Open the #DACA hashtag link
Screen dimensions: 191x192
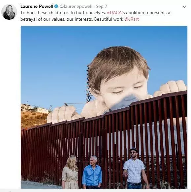pos(114,13)
